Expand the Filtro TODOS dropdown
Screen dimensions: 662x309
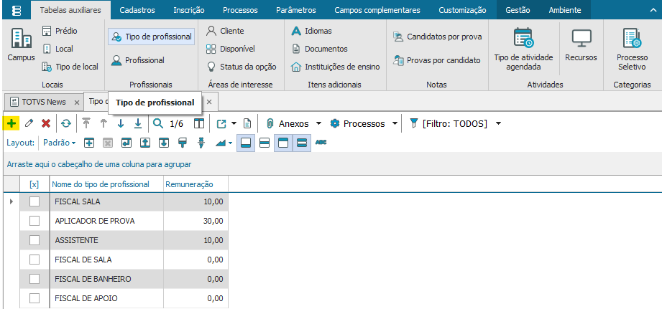(499, 123)
